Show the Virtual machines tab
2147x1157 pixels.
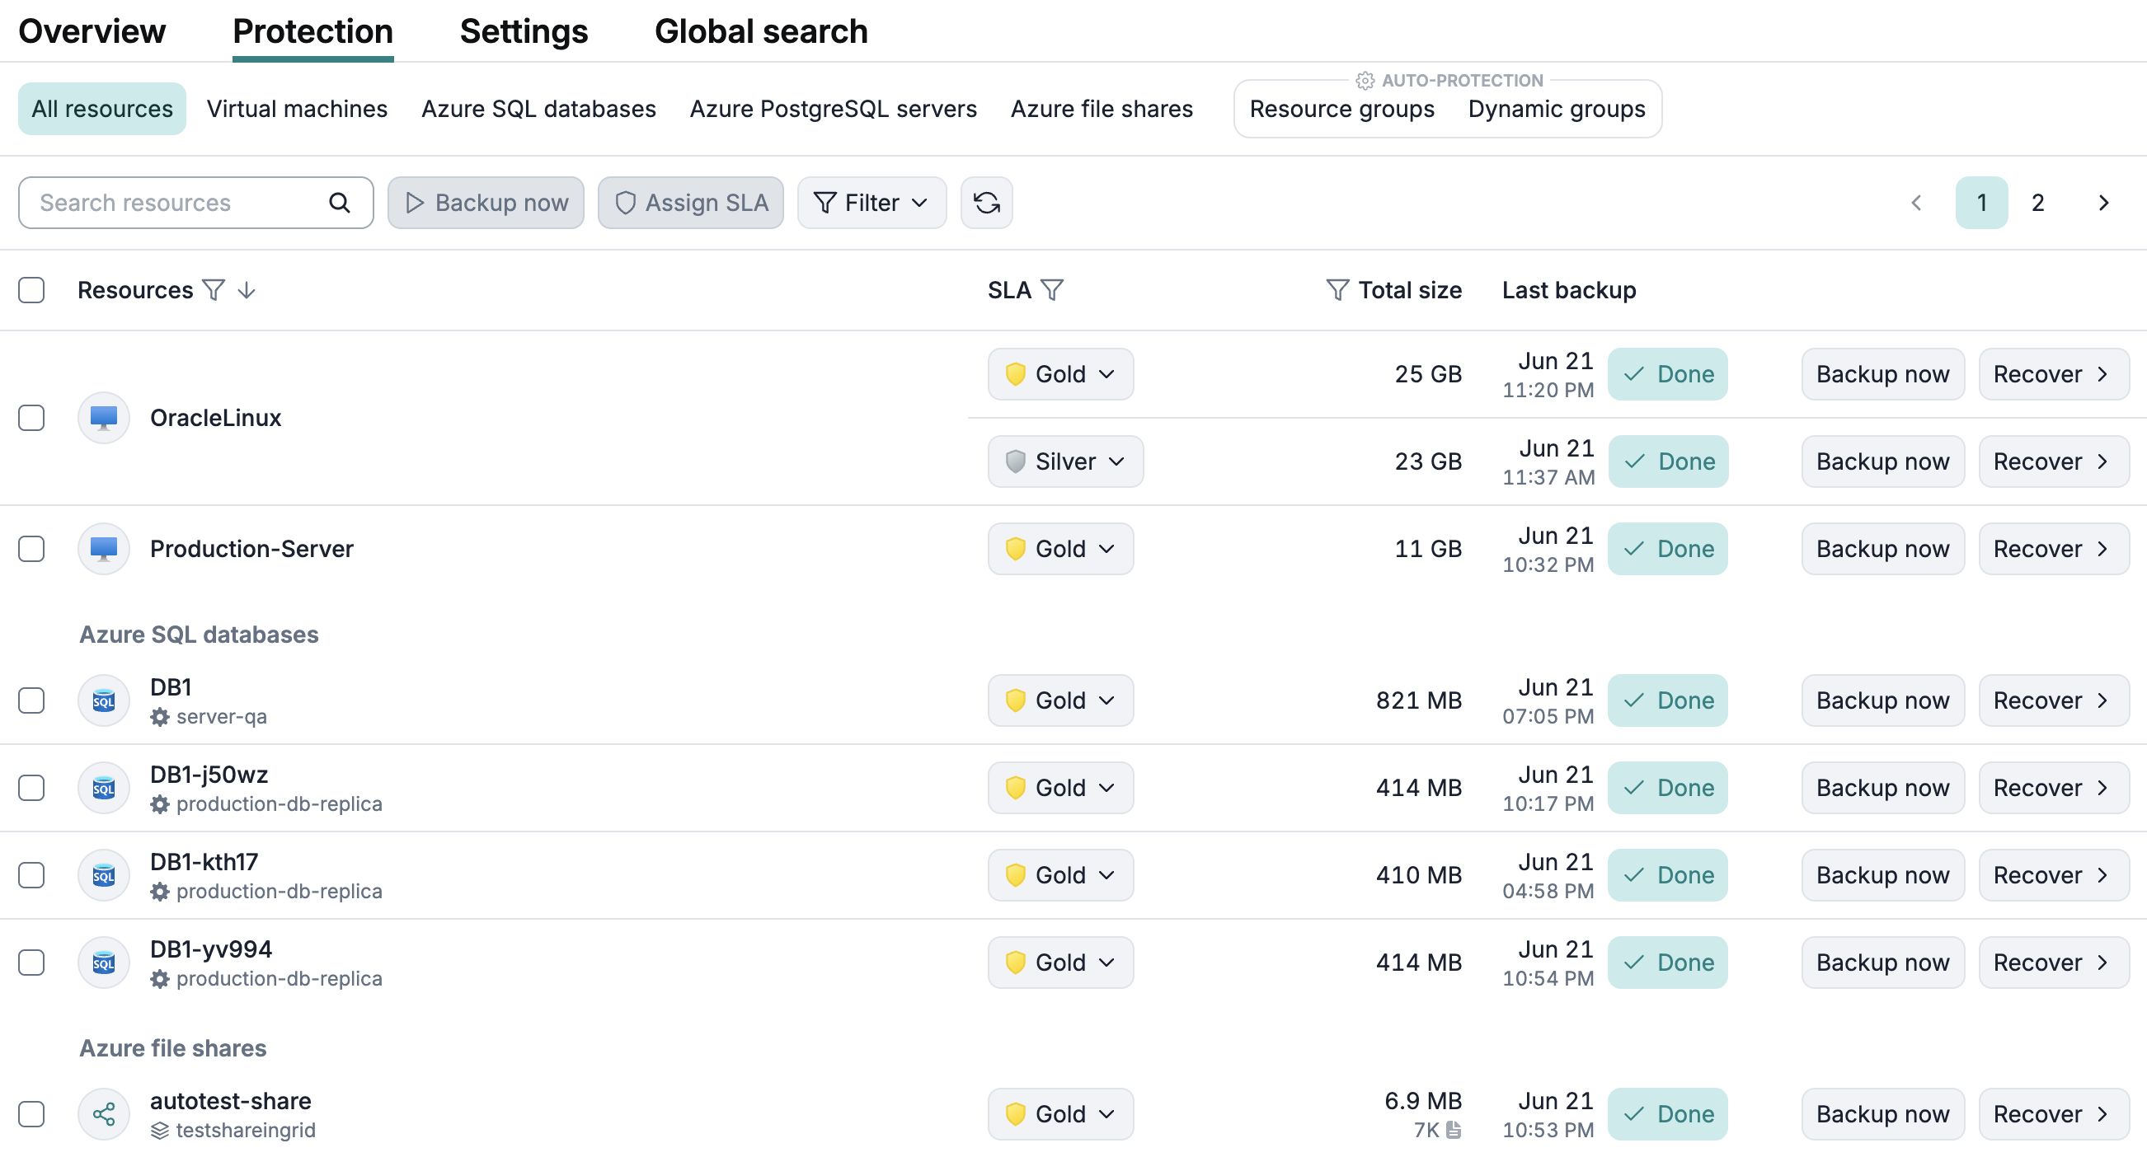click(x=297, y=109)
